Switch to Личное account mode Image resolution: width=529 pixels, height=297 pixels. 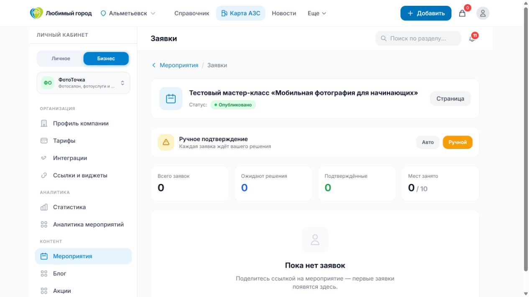click(x=61, y=58)
